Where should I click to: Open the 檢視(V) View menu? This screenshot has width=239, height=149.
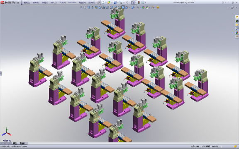point(45,2)
